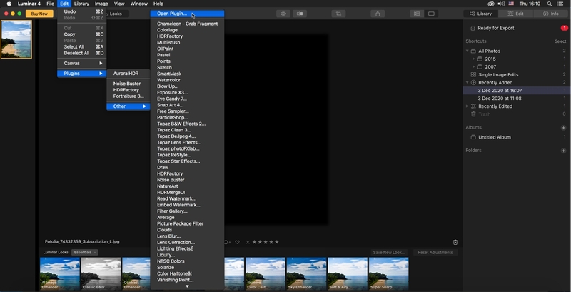571x292 pixels.
Task: Click the Buy Now button
Action: (x=39, y=14)
